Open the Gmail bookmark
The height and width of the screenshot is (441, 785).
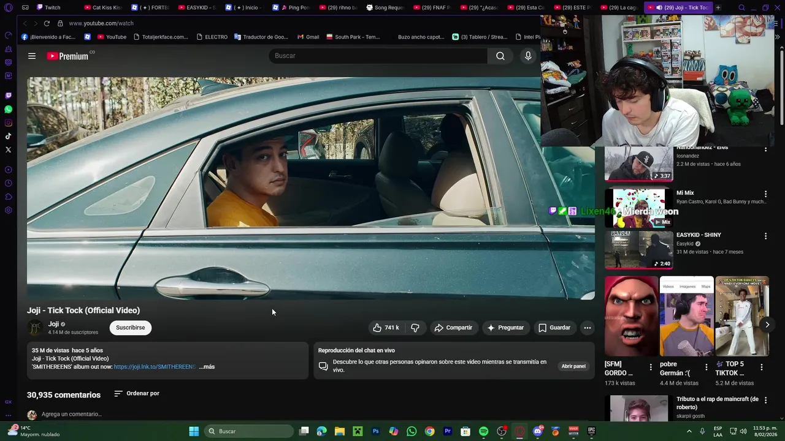click(308, 37)
